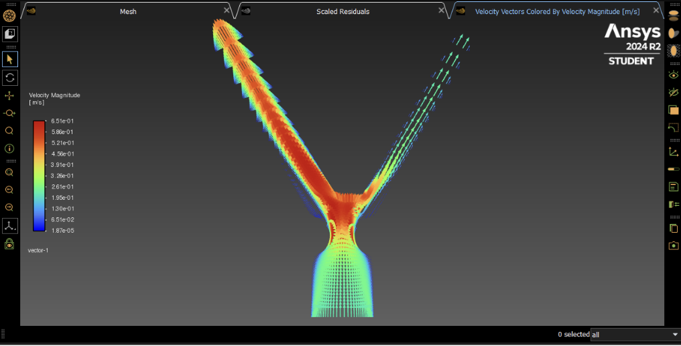Hide objects with crossed-eye icon
681x346 pixels.
click(674, 92)
